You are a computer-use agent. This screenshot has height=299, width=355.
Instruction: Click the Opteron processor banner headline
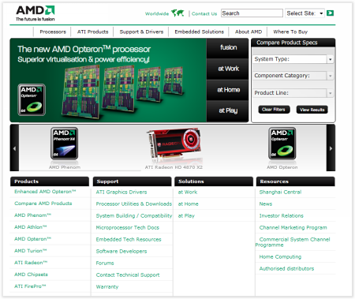click(x=84, y=49)
